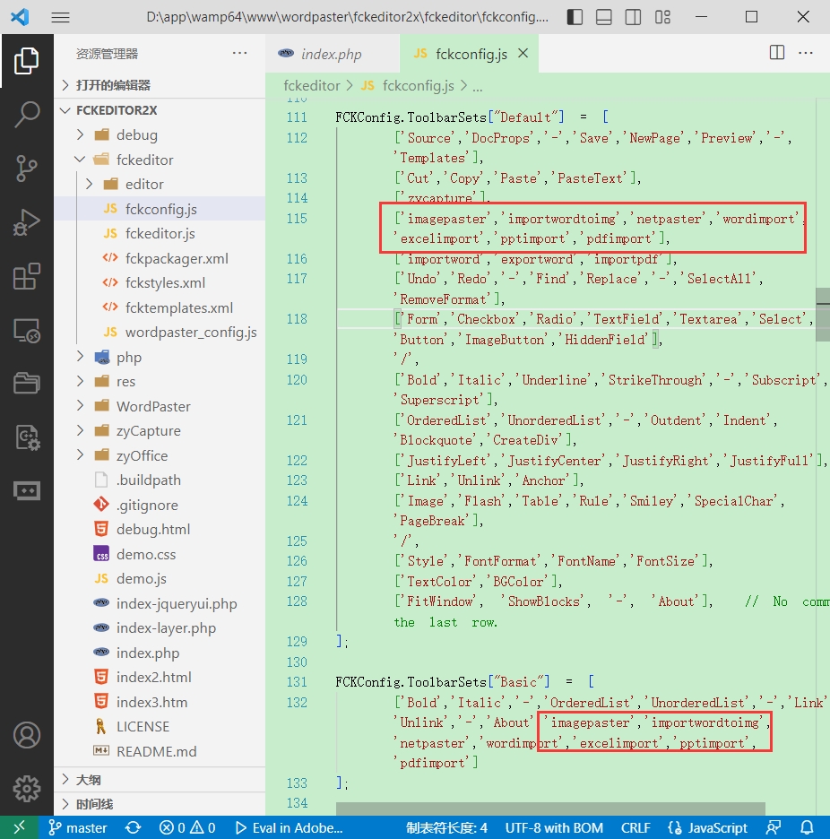The image size is (830, 839).
Task: Click the split editor right icon
Action: [777, 54]
